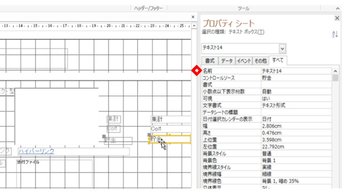Click the A-Z sort icon in Property Sheet
Viewport: 342px width, 192px height.
(x=335, y=34)
